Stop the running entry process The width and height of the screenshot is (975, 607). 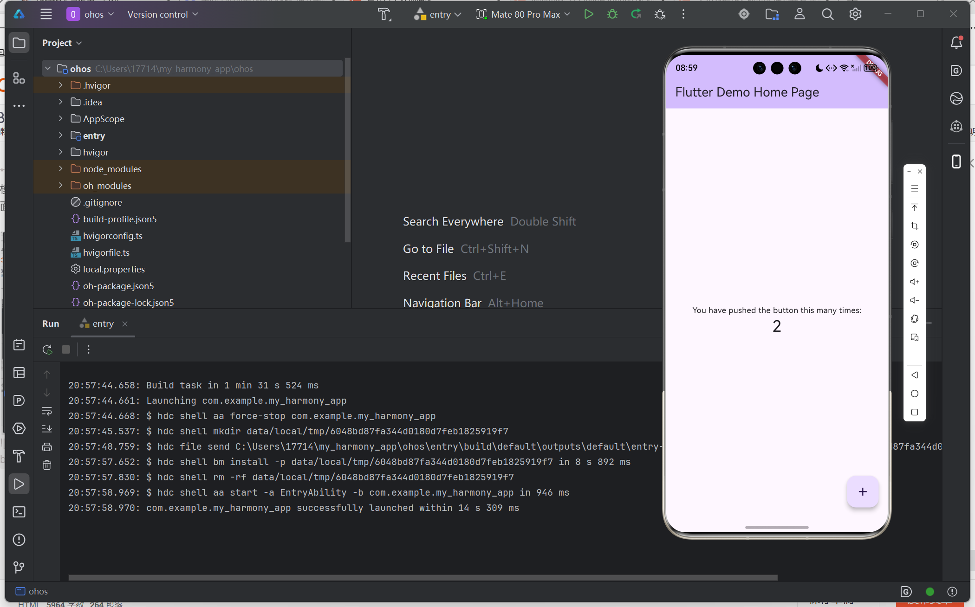[x=66, y=349]
